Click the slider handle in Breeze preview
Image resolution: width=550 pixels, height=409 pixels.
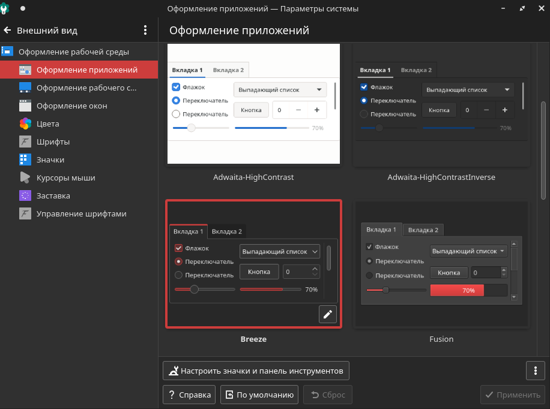pyautogui.click(x=194, y=289)
